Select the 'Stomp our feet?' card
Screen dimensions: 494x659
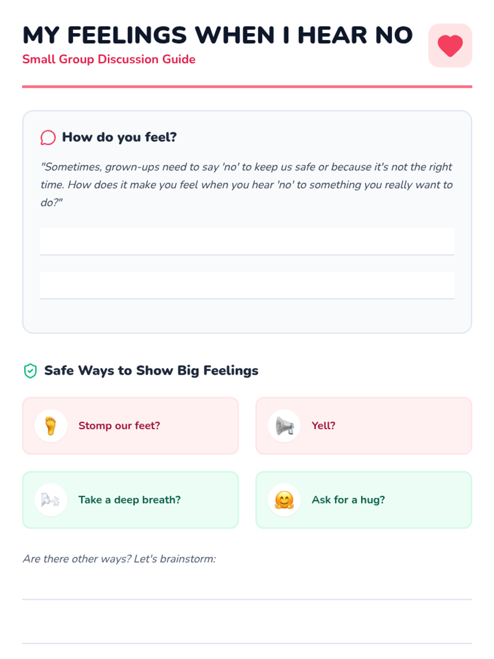coord(130,426)
